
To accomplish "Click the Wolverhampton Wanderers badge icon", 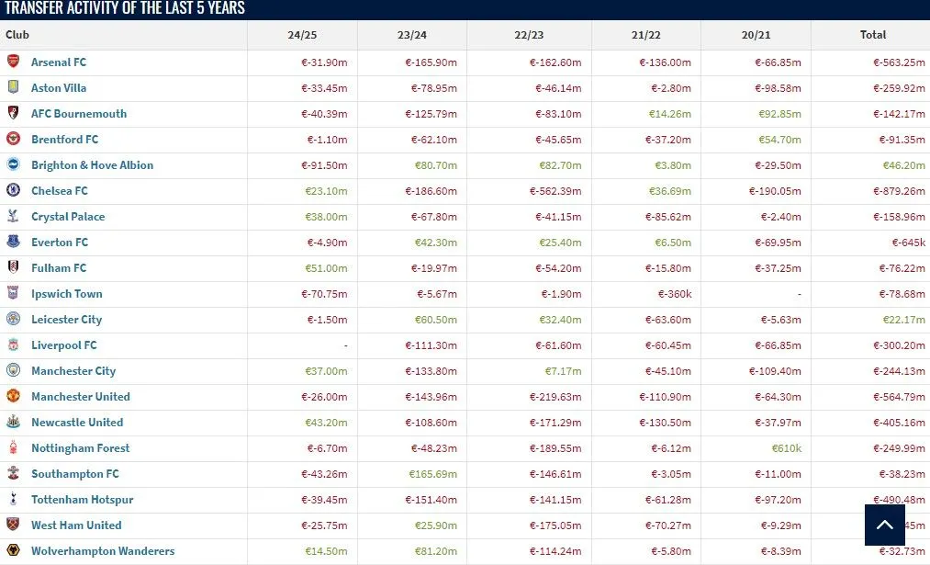I will (13, 550).
